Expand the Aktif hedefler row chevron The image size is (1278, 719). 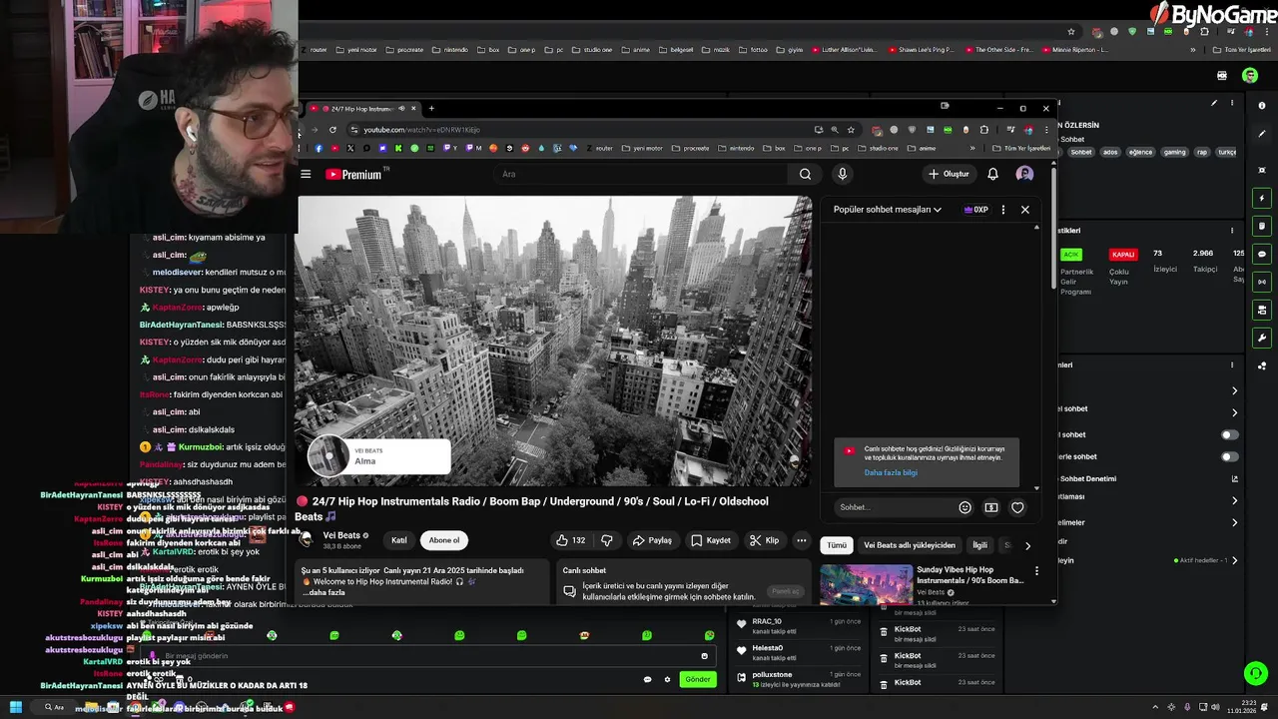click(1234, 561)
